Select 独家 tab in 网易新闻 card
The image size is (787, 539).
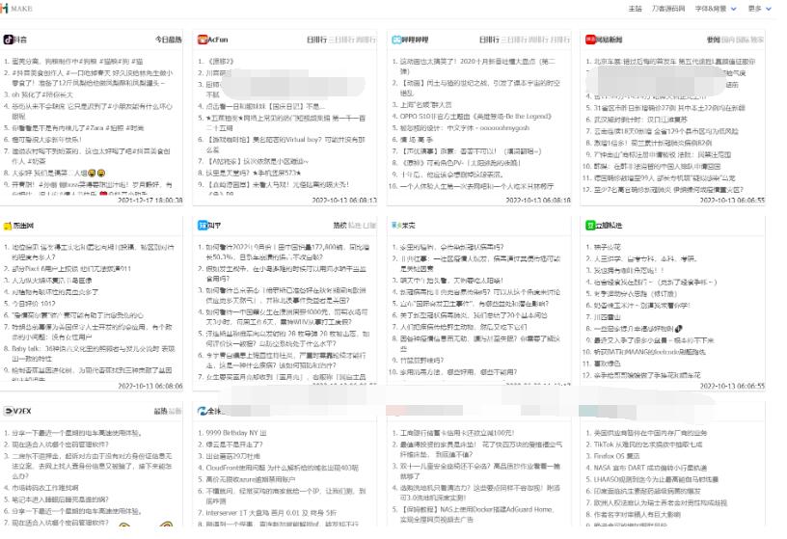(757, 40)
